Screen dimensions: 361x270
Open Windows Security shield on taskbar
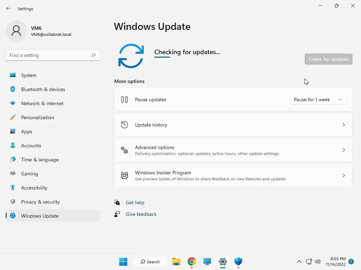coord(238,262)
